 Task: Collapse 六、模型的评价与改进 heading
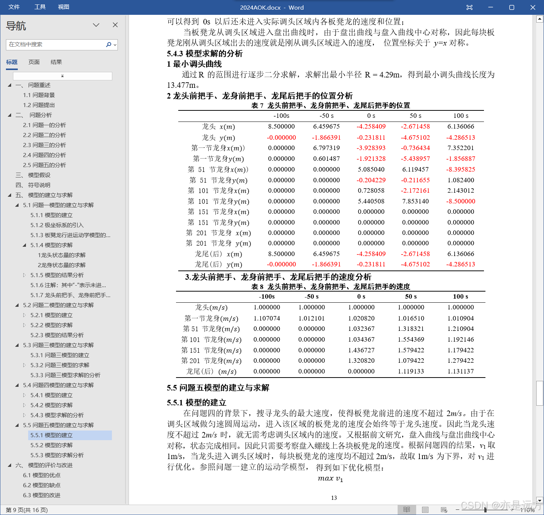point(10,465)
